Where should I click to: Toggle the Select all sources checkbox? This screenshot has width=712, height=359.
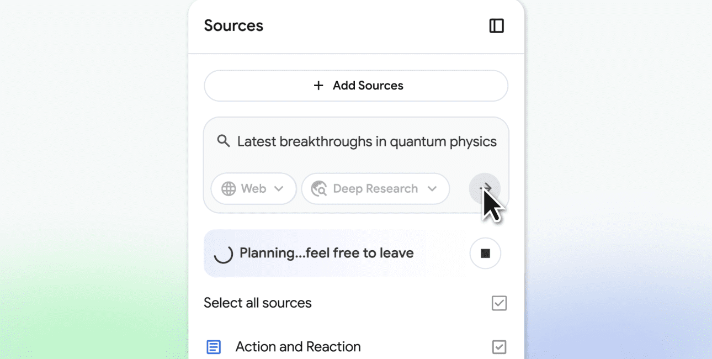[499, 303]
